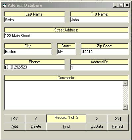Image resolution: width=132 pixels, height=140 pixels.
Task: Click the Address Database title bar icon
Action: click(x=4, y=5)
